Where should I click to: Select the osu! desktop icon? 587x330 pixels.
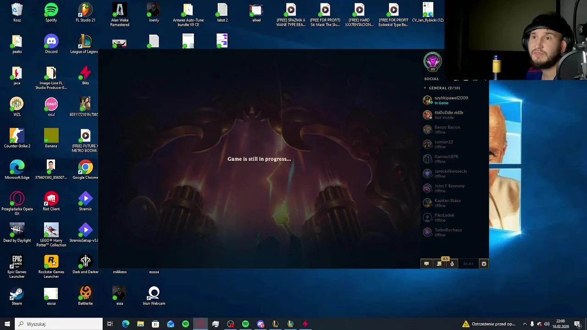tap(51, 107)
